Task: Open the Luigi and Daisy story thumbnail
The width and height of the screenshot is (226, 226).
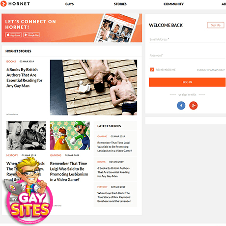Action: [70, 135]
